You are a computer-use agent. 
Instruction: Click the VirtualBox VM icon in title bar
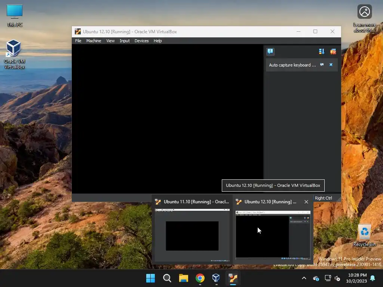78,31
